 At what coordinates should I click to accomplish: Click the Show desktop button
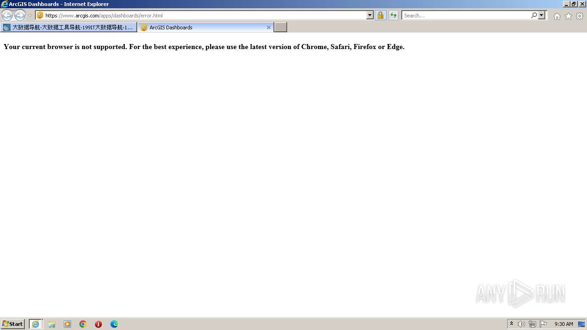(x=581, y=324)
